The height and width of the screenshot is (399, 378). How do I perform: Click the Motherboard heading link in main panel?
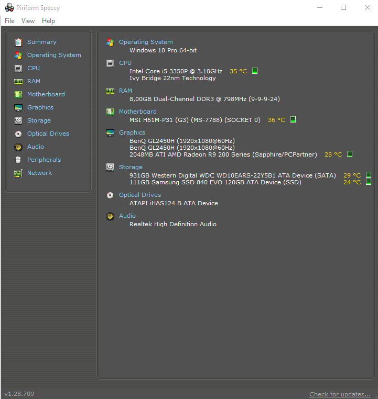click(137, 112)
